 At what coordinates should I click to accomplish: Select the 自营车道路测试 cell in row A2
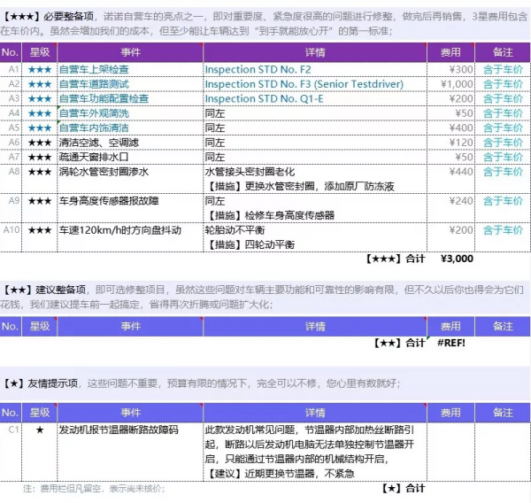tap(130, 84)
